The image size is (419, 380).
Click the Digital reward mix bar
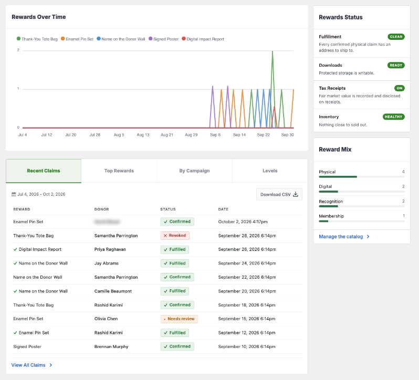click(362, 192)
